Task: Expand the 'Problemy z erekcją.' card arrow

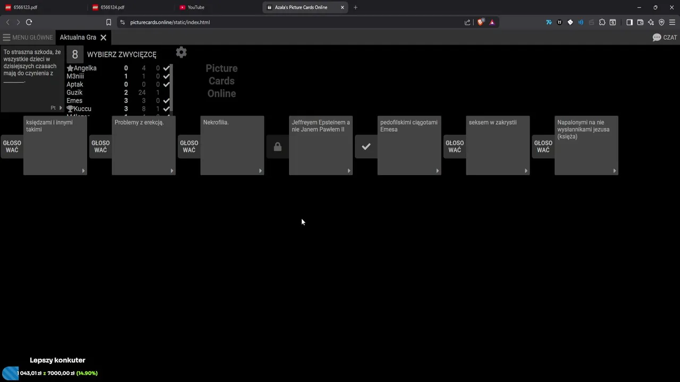Action: point(172,171)
